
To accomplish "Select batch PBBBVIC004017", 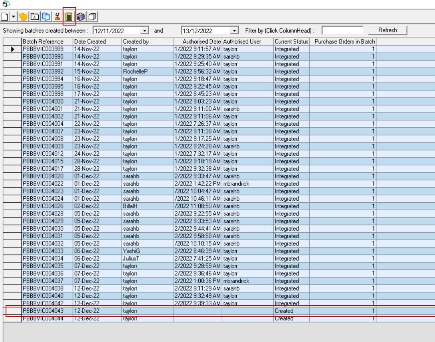I will point(47,169).
